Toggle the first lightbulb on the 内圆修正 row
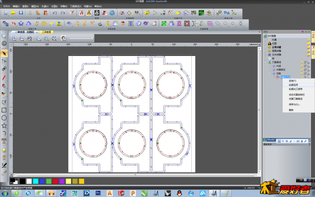The image size is (315, 197). coord(302,70)
